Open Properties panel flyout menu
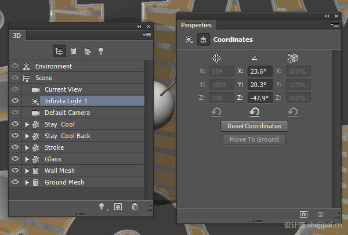The height and width of the screenshot is (235, 348). (x=335, y=24)
